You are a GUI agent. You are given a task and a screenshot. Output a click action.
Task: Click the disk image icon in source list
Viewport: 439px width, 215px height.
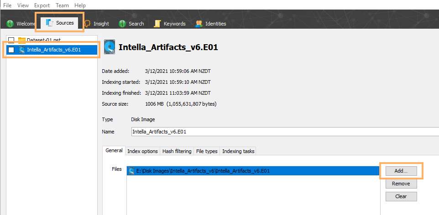pyautogui.click(x=21, y=50)
